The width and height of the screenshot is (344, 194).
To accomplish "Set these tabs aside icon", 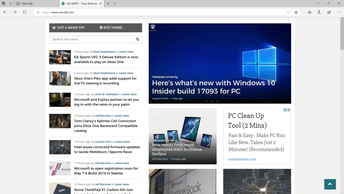I will pos(11,4).
